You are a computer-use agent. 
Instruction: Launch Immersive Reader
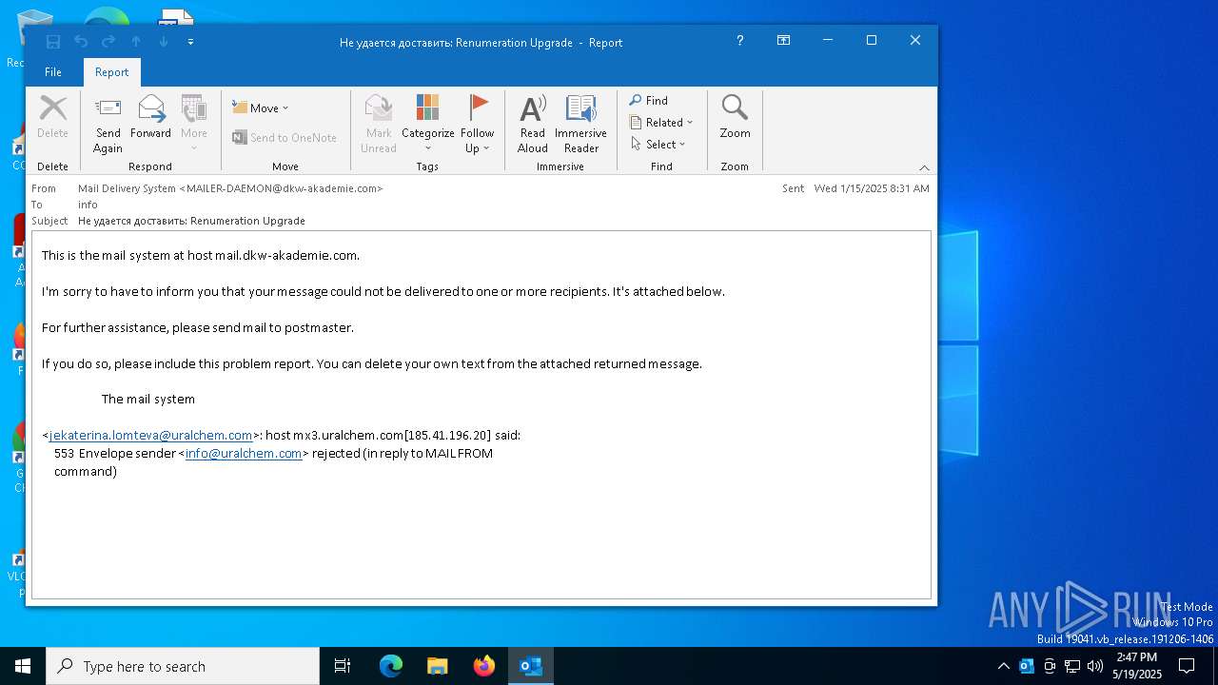580,124
